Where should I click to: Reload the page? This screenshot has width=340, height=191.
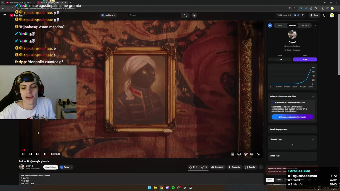click(12, 8)
